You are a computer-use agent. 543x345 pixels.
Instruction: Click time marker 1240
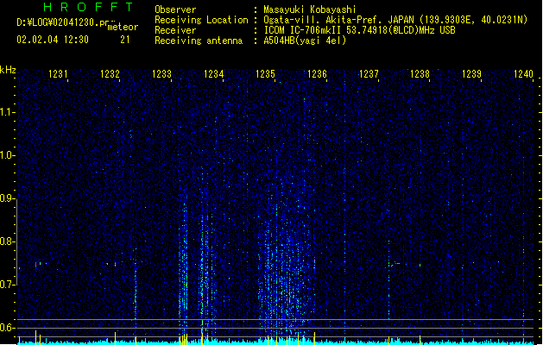click(523, 74)
